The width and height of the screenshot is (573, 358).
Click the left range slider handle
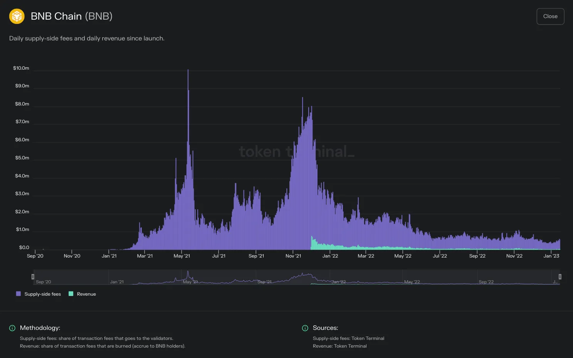coord(33,276)
